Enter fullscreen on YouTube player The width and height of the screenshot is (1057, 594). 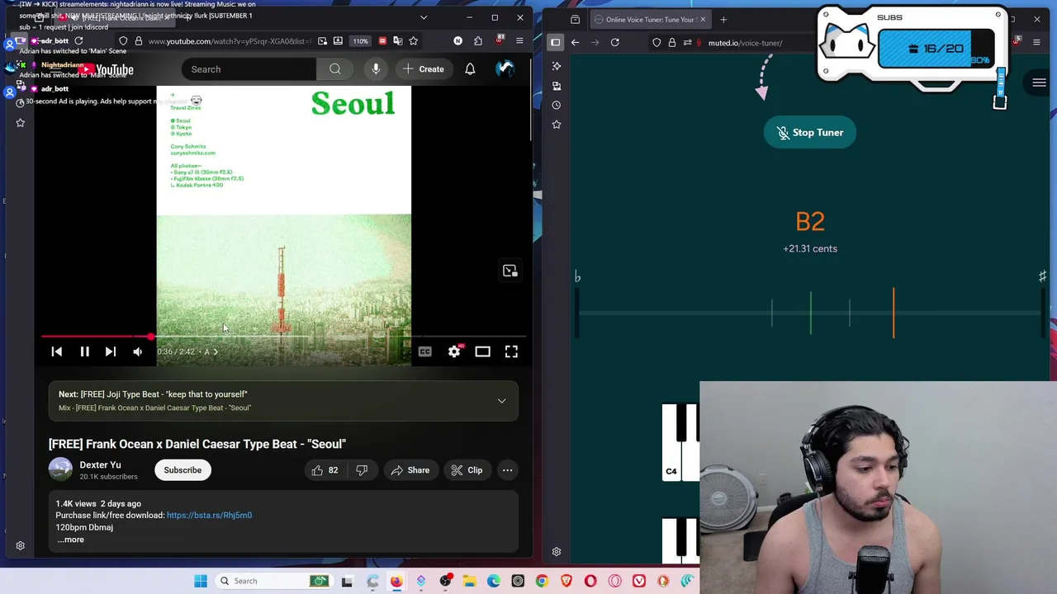click(511, 351)
